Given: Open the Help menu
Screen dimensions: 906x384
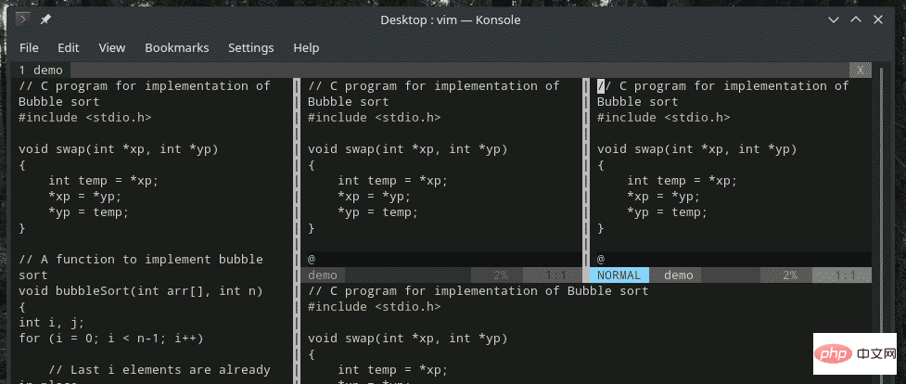Looking at the screenshot, I should point(306,47).
